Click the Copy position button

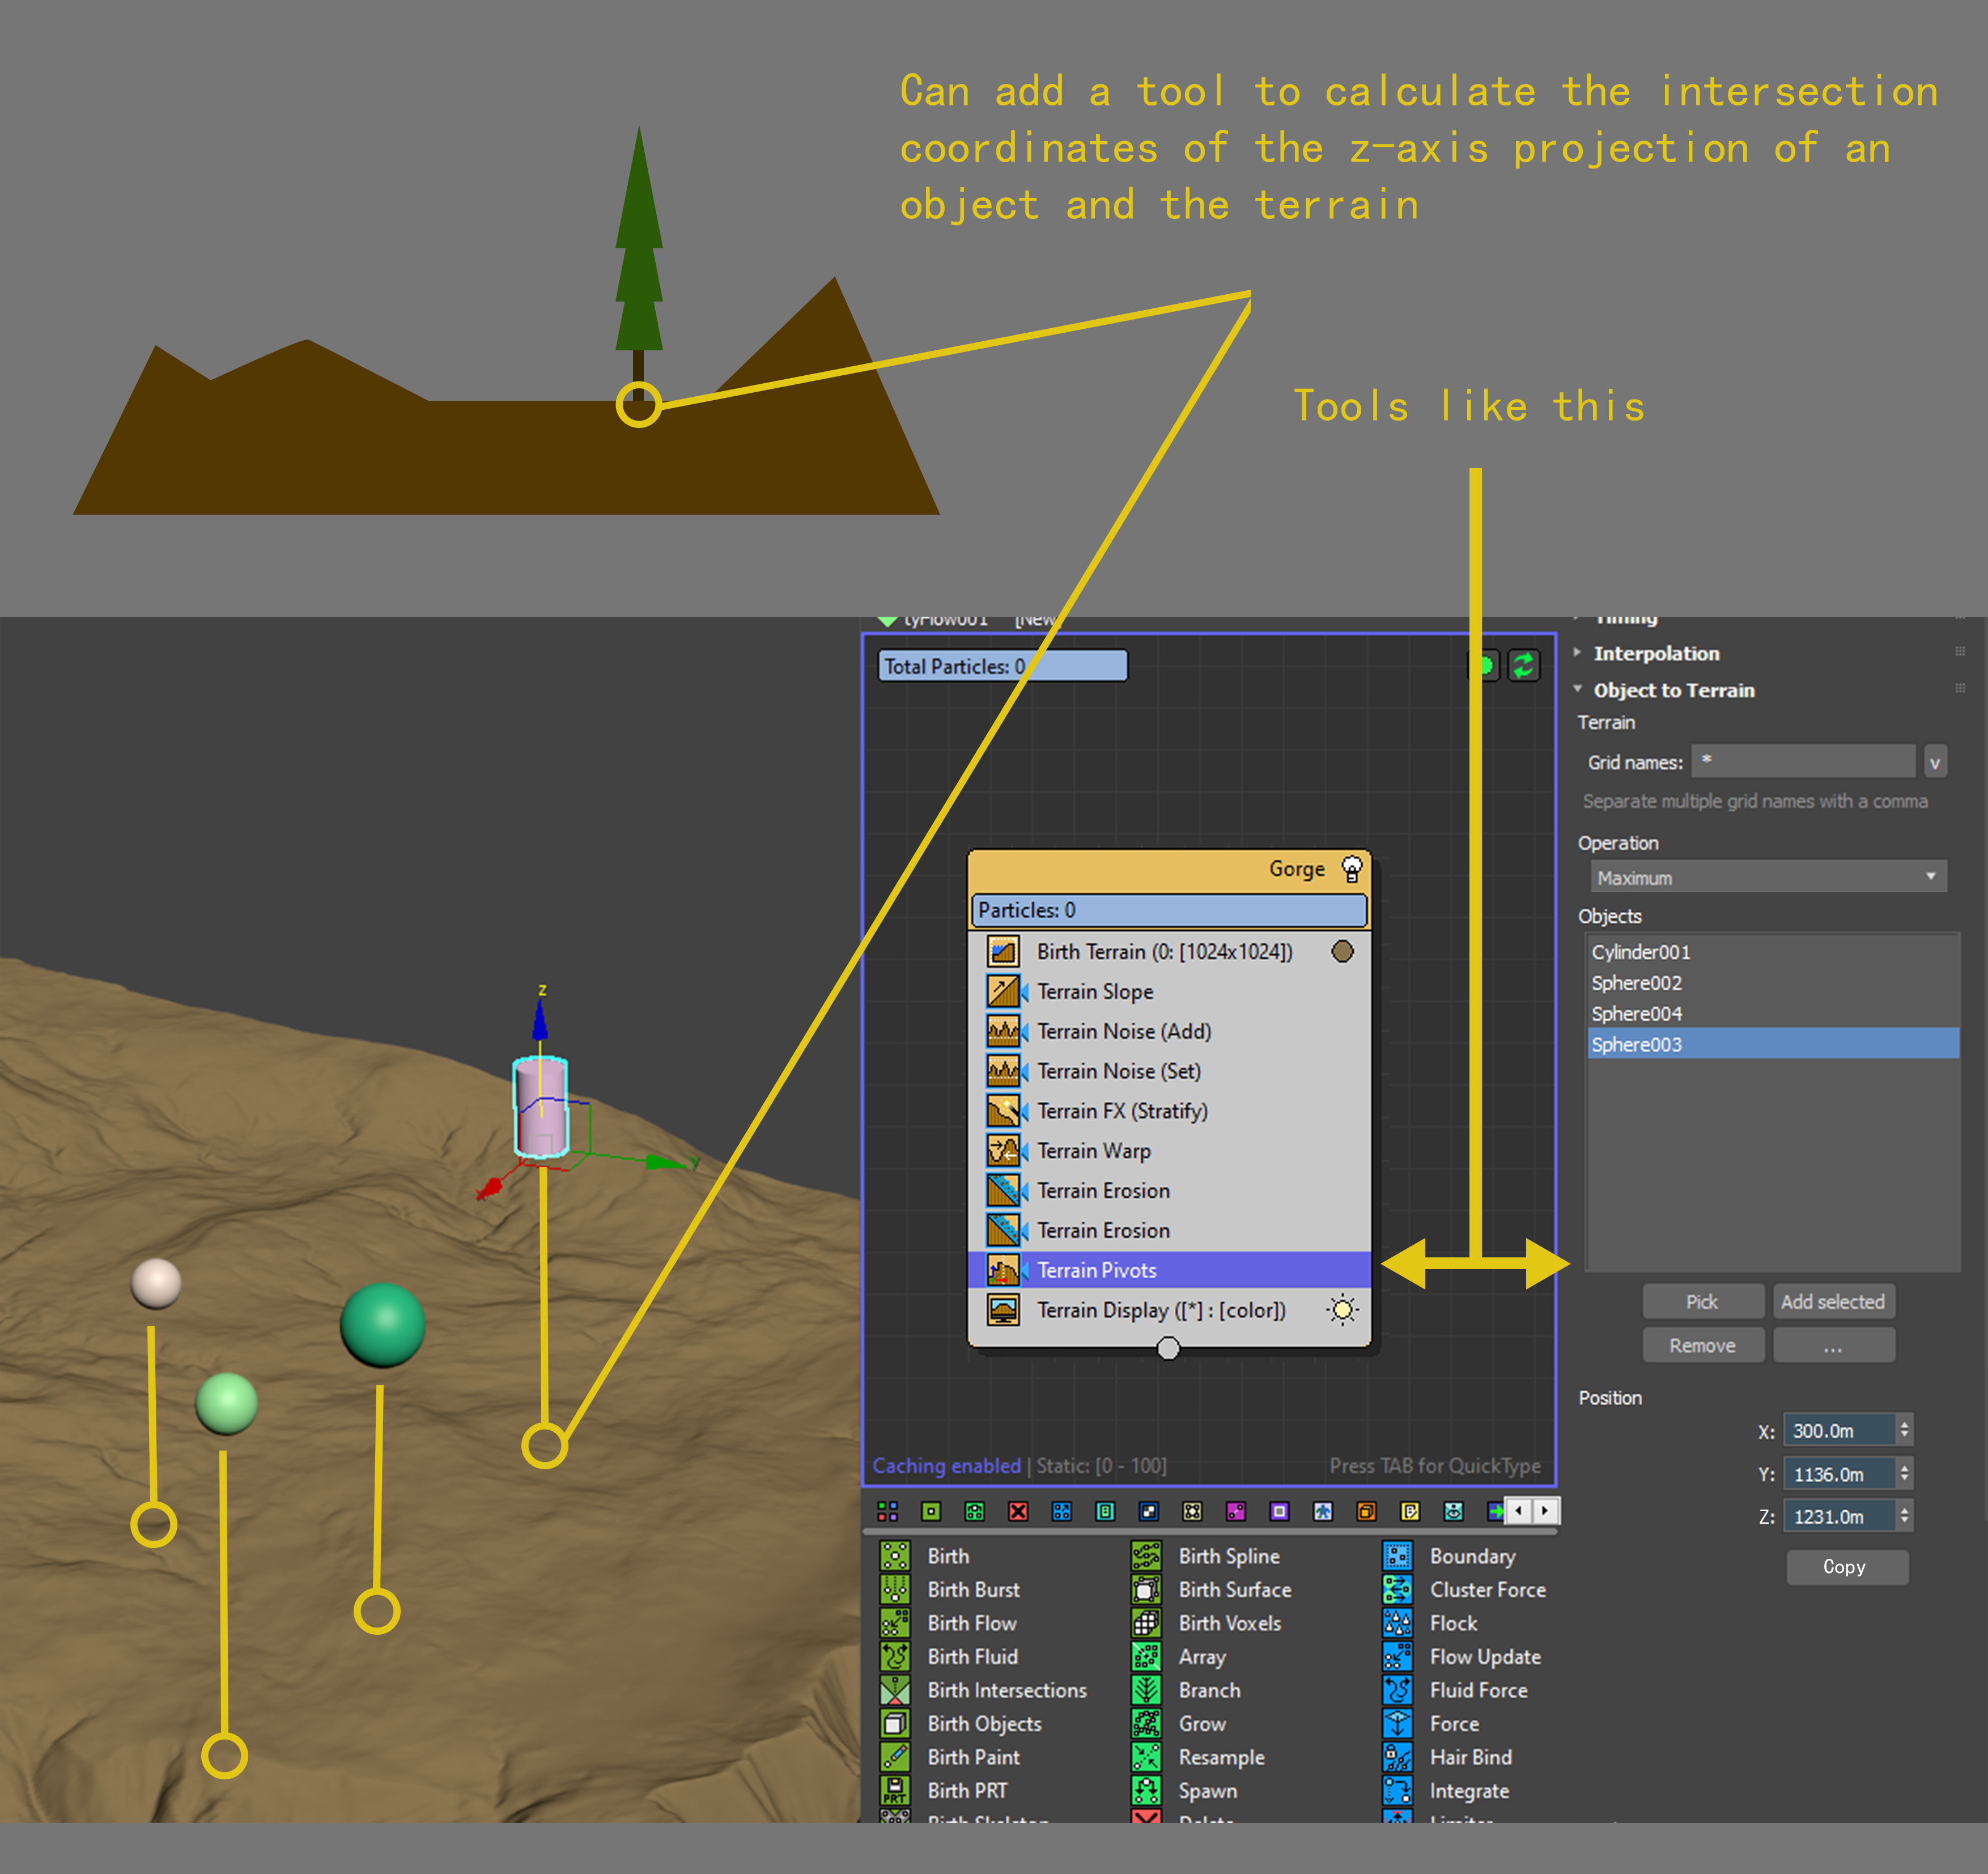click(x=1846, y=1567)
